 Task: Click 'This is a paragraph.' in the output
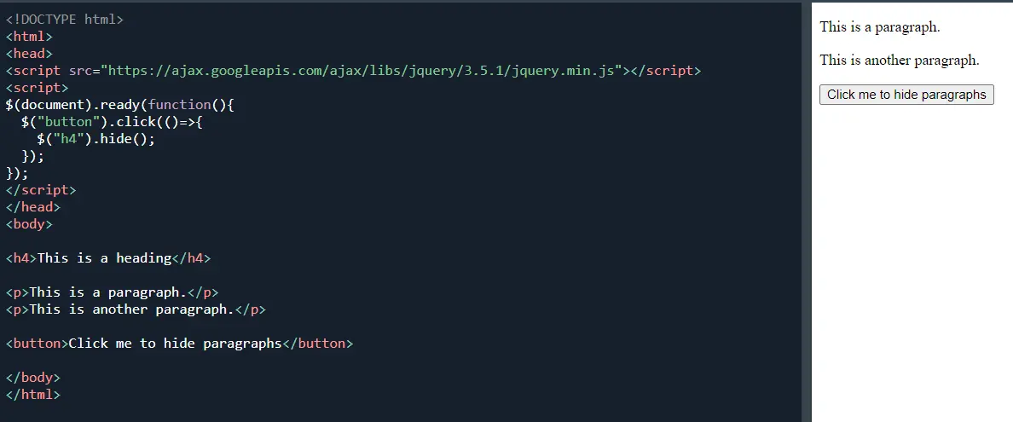click(x=879, y=26)
